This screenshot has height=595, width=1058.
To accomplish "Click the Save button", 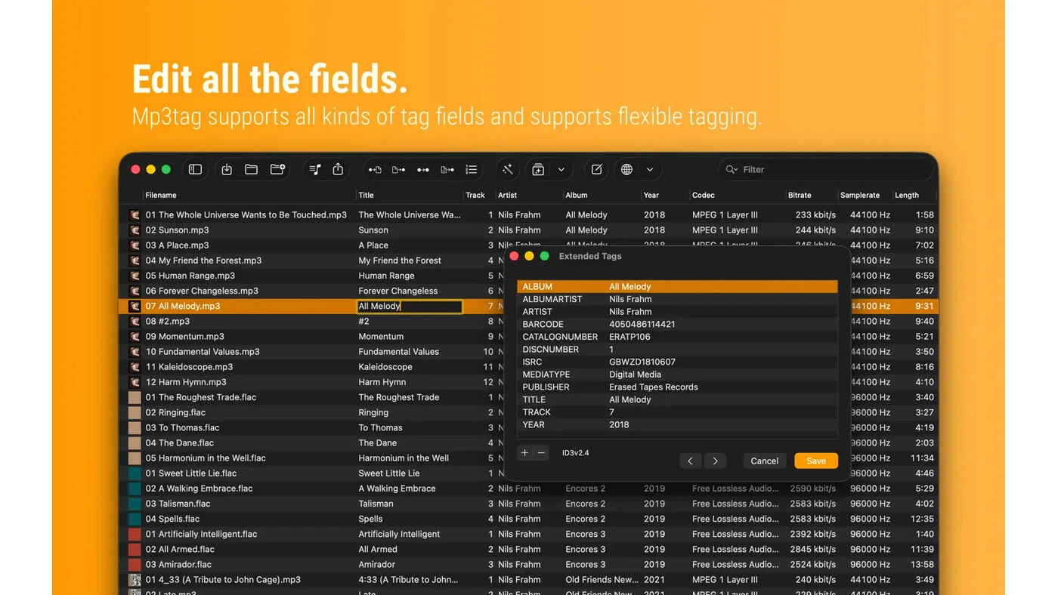I will coord(816,461).
